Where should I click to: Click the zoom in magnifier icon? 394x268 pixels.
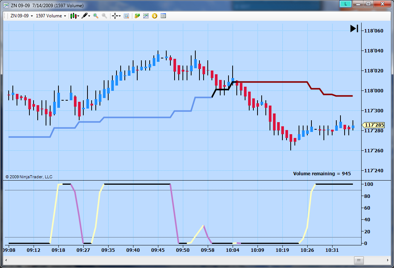click(95, 16)
